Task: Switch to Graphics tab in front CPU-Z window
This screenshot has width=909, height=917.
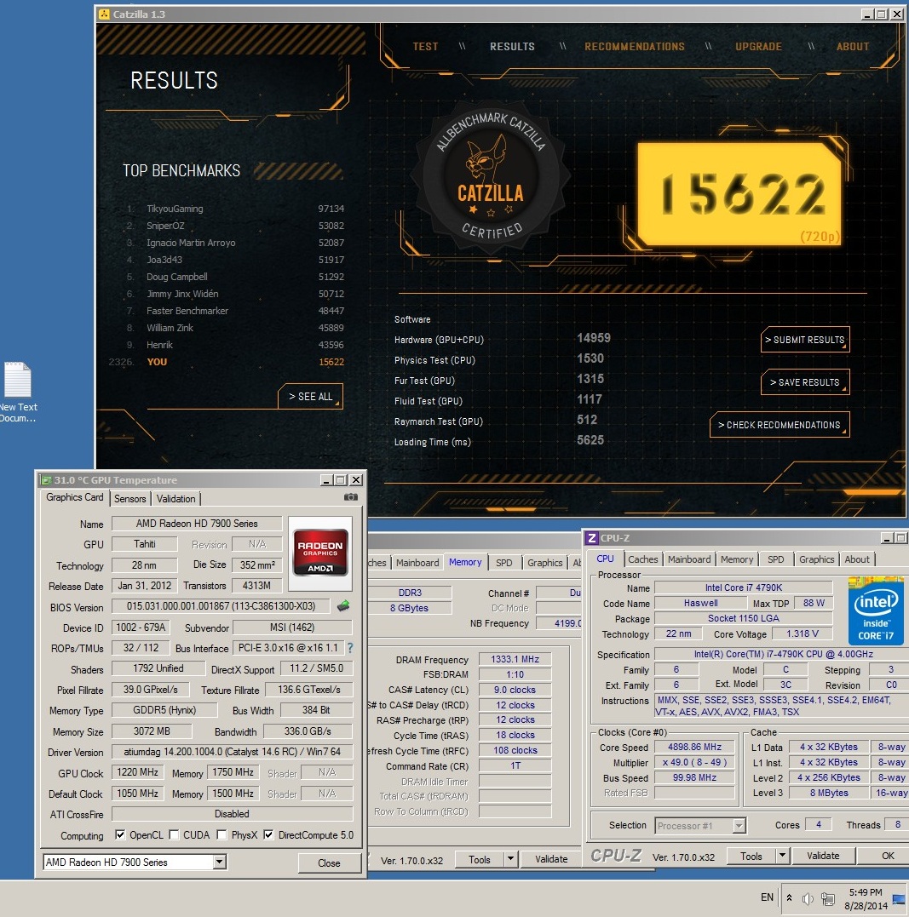Action: (816, 559)
